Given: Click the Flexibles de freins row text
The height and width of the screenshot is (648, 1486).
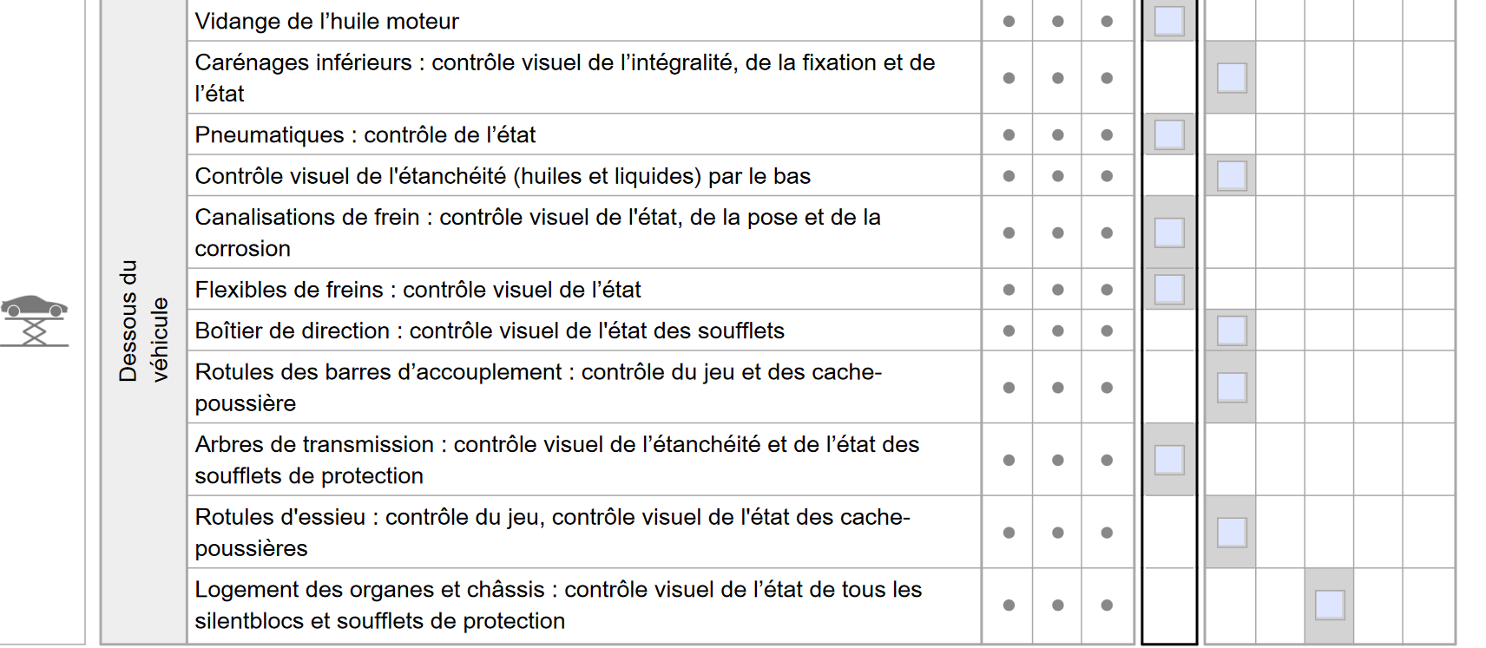Looking at the screenshot, I should pyautogui.click(x=418, y=290).
